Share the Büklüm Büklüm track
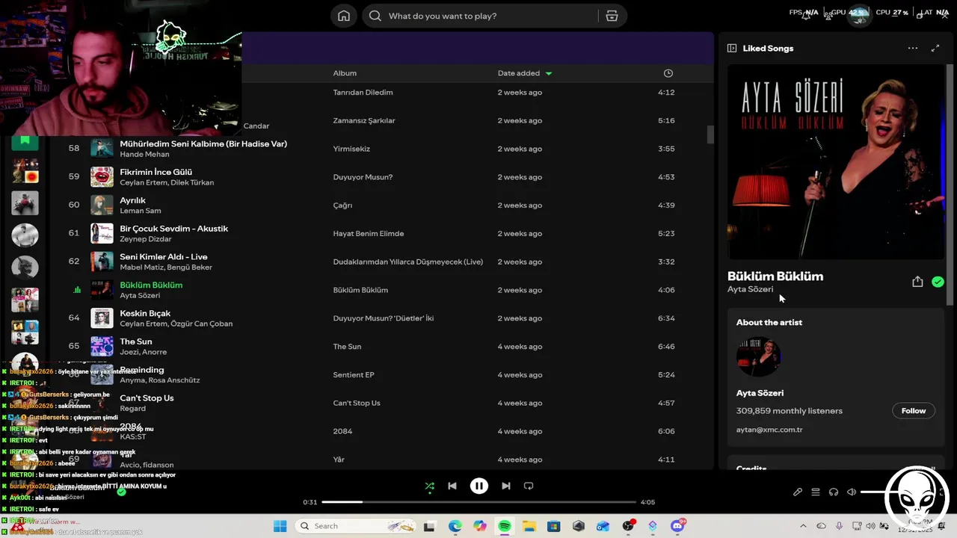The height and width of the screenshot is (538, 957). click(917, 282)
